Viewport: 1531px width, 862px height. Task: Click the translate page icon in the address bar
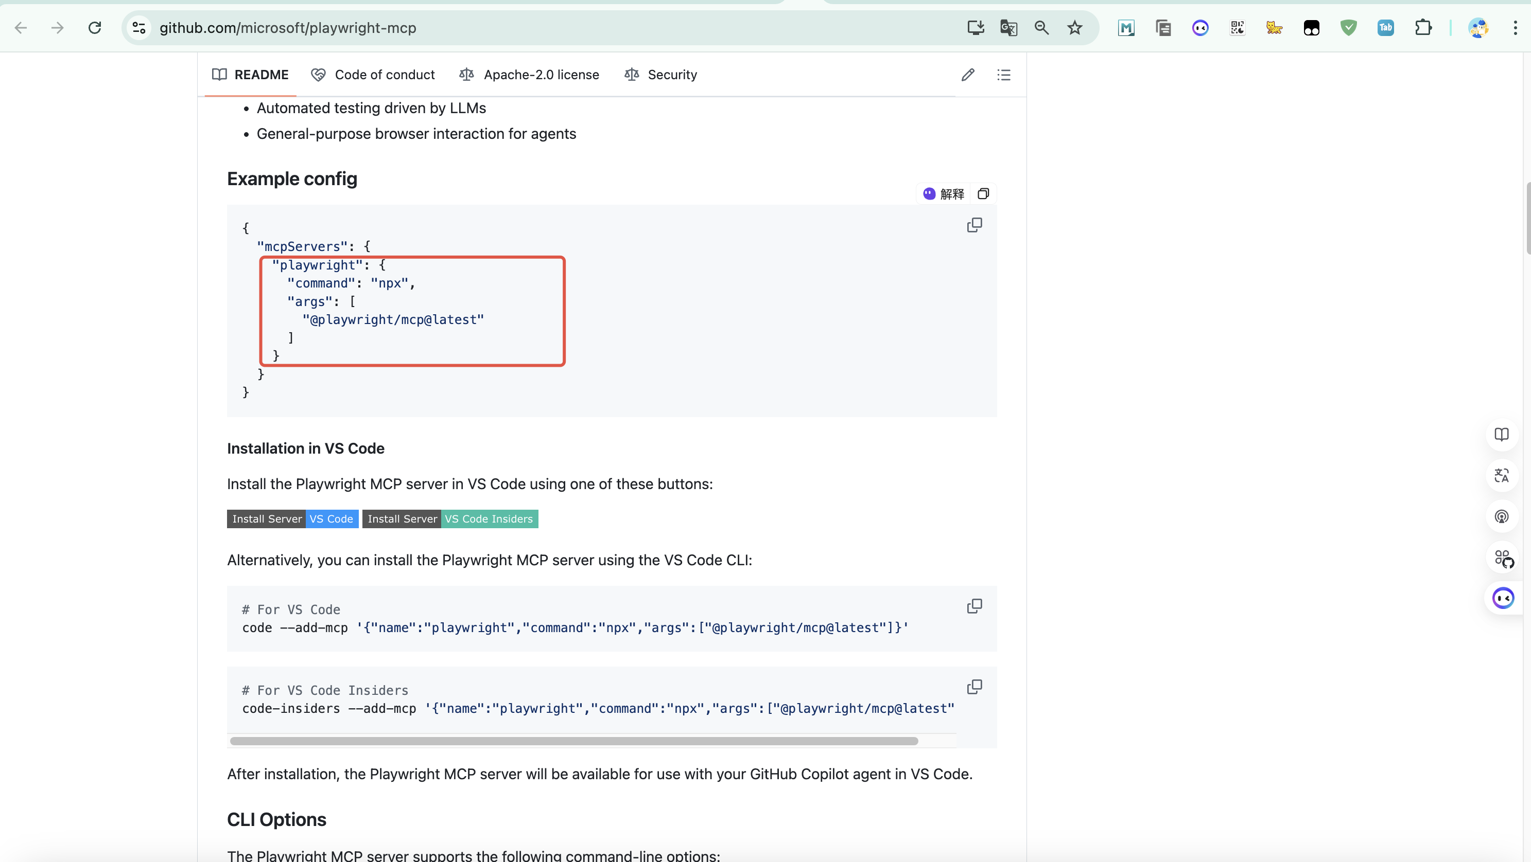(1008, 28)
